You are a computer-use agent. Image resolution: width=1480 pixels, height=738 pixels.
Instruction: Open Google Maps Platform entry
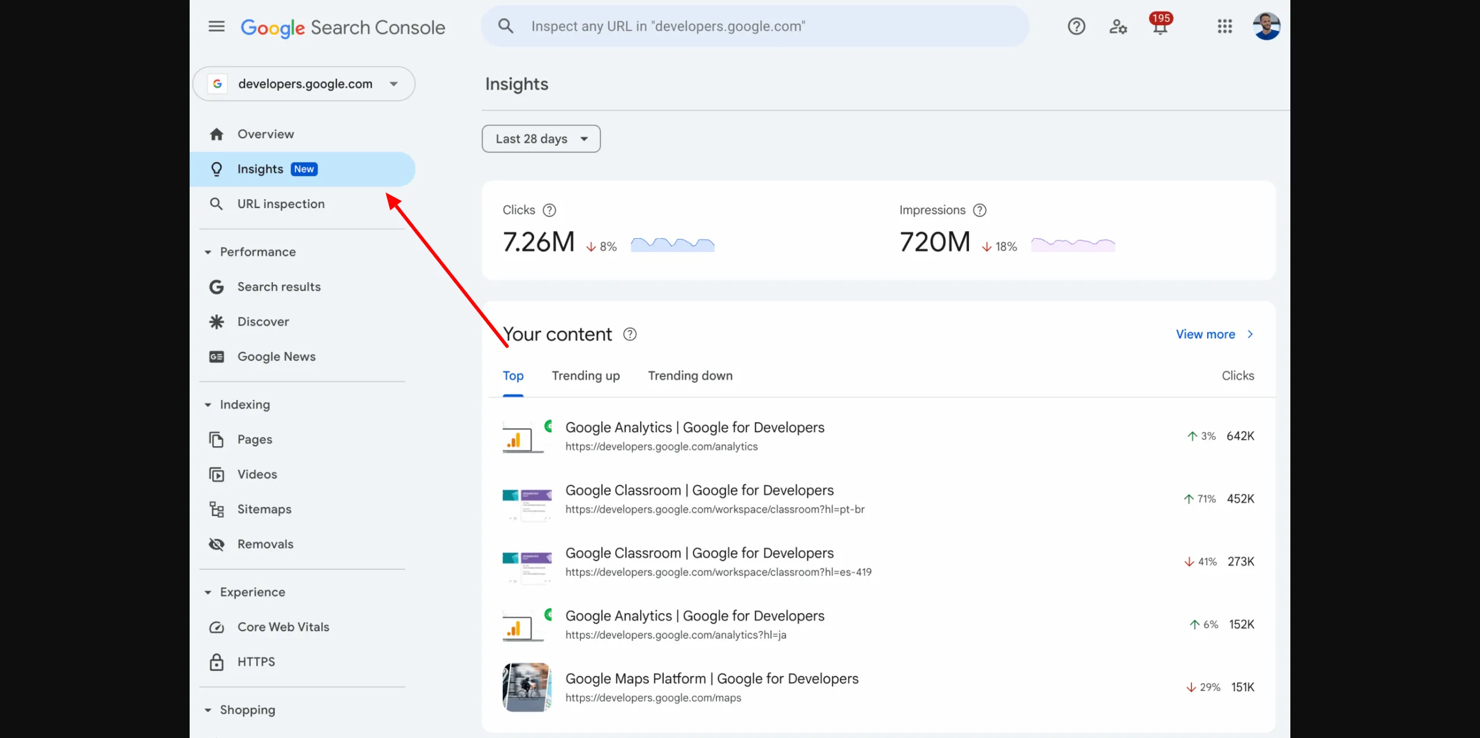point(879,688)
